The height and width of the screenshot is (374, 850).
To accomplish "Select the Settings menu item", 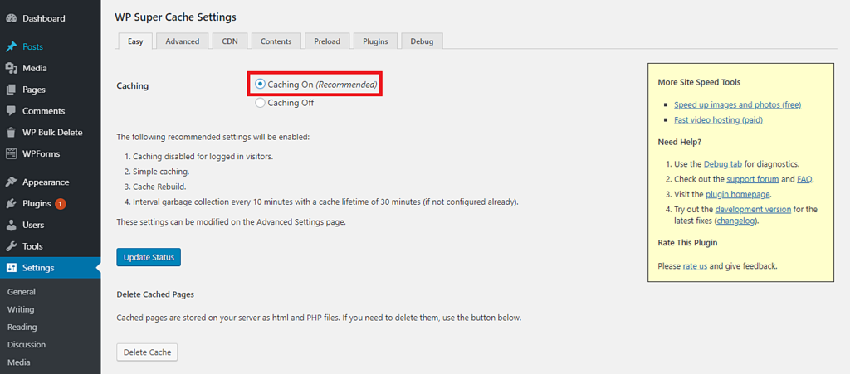I will [50, 268].
